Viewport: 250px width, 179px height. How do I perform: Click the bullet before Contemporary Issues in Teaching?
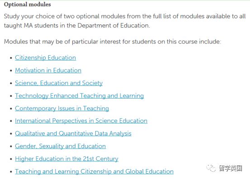click(x=11, y=108)
